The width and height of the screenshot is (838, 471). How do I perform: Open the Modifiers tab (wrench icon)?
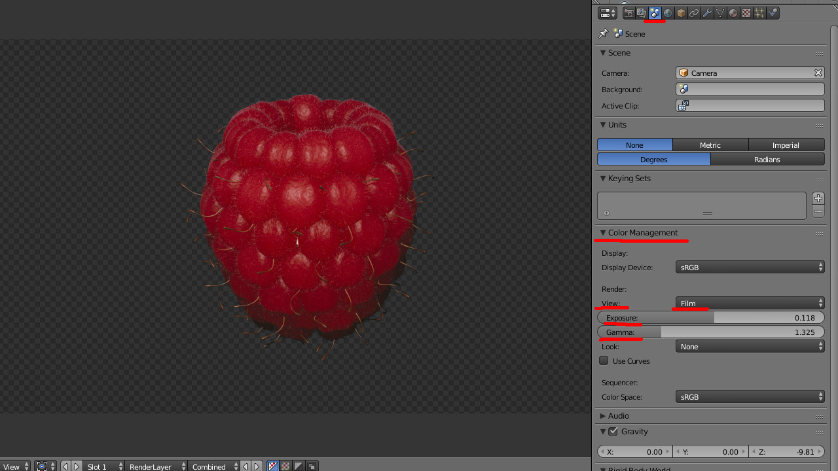tap(707, 13)
